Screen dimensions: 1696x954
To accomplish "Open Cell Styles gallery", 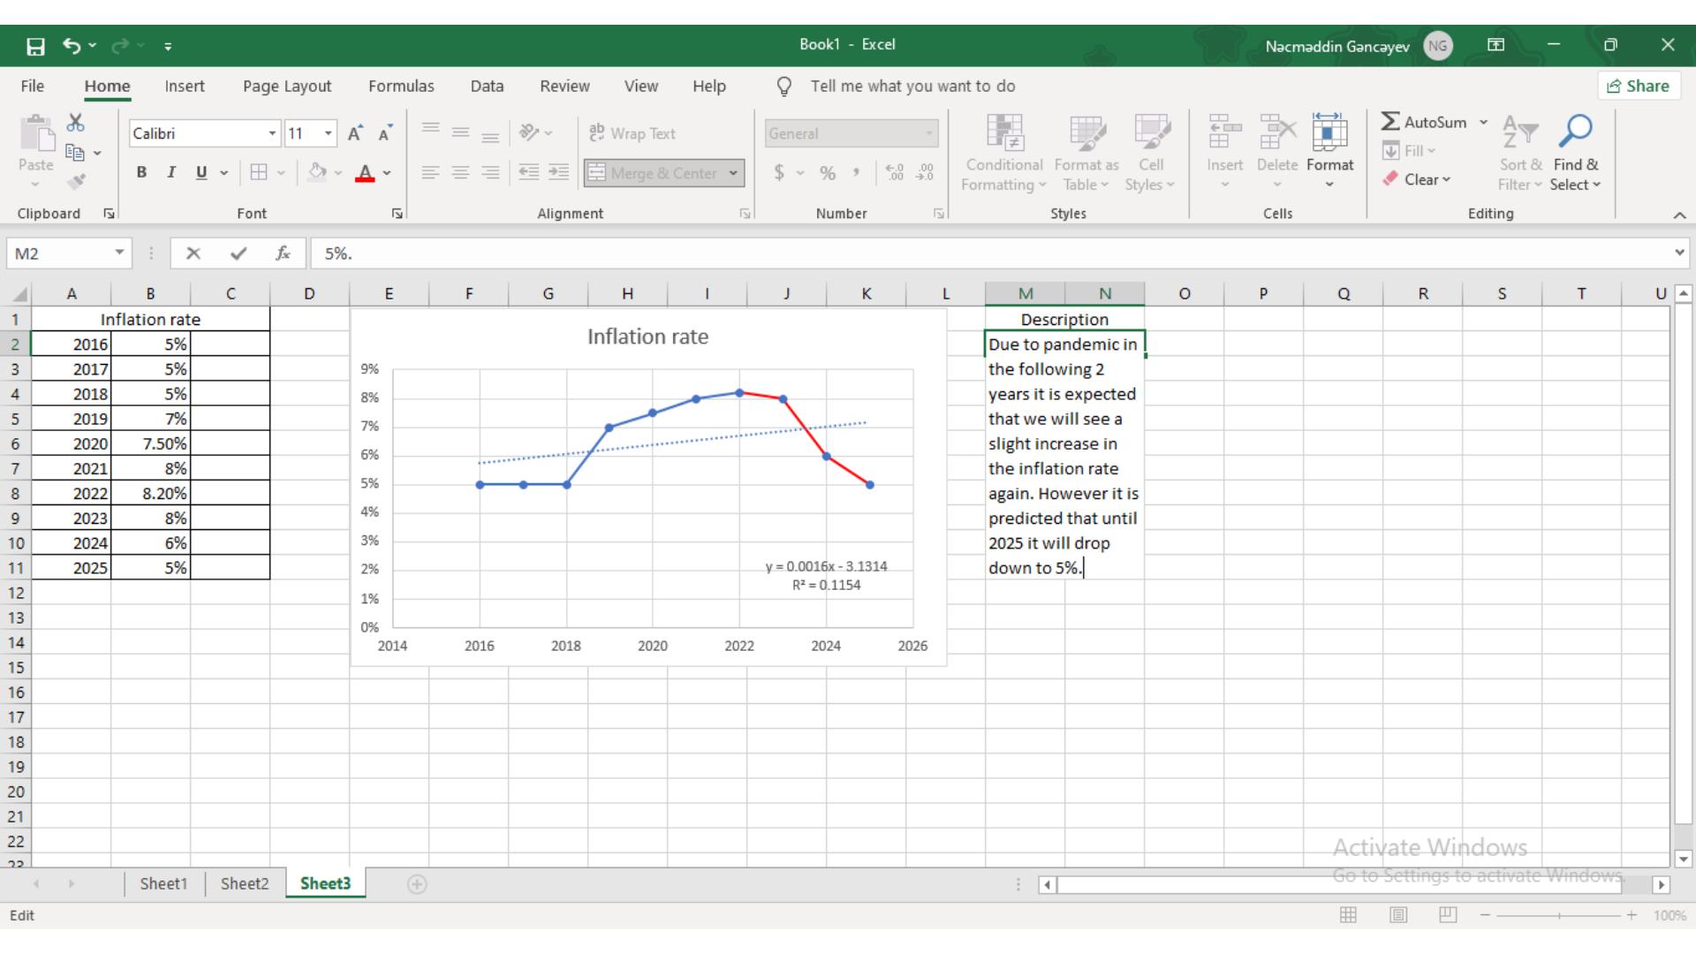I will [x=1150, y=153].
